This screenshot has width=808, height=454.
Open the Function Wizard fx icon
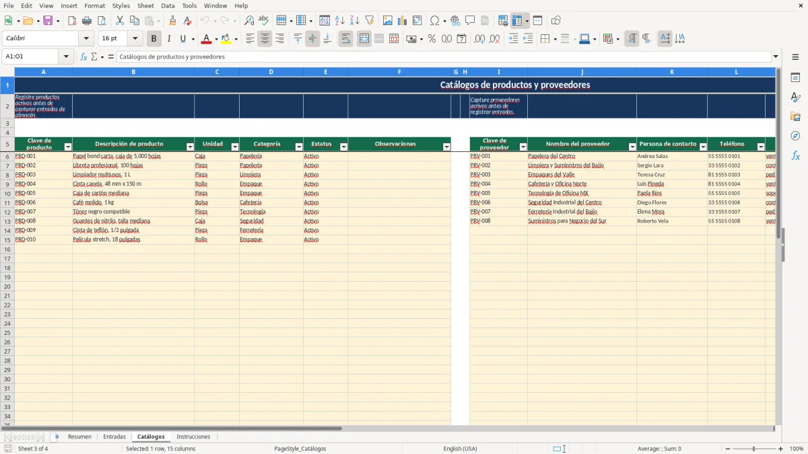pyautogui.click(x=83, y=56)
